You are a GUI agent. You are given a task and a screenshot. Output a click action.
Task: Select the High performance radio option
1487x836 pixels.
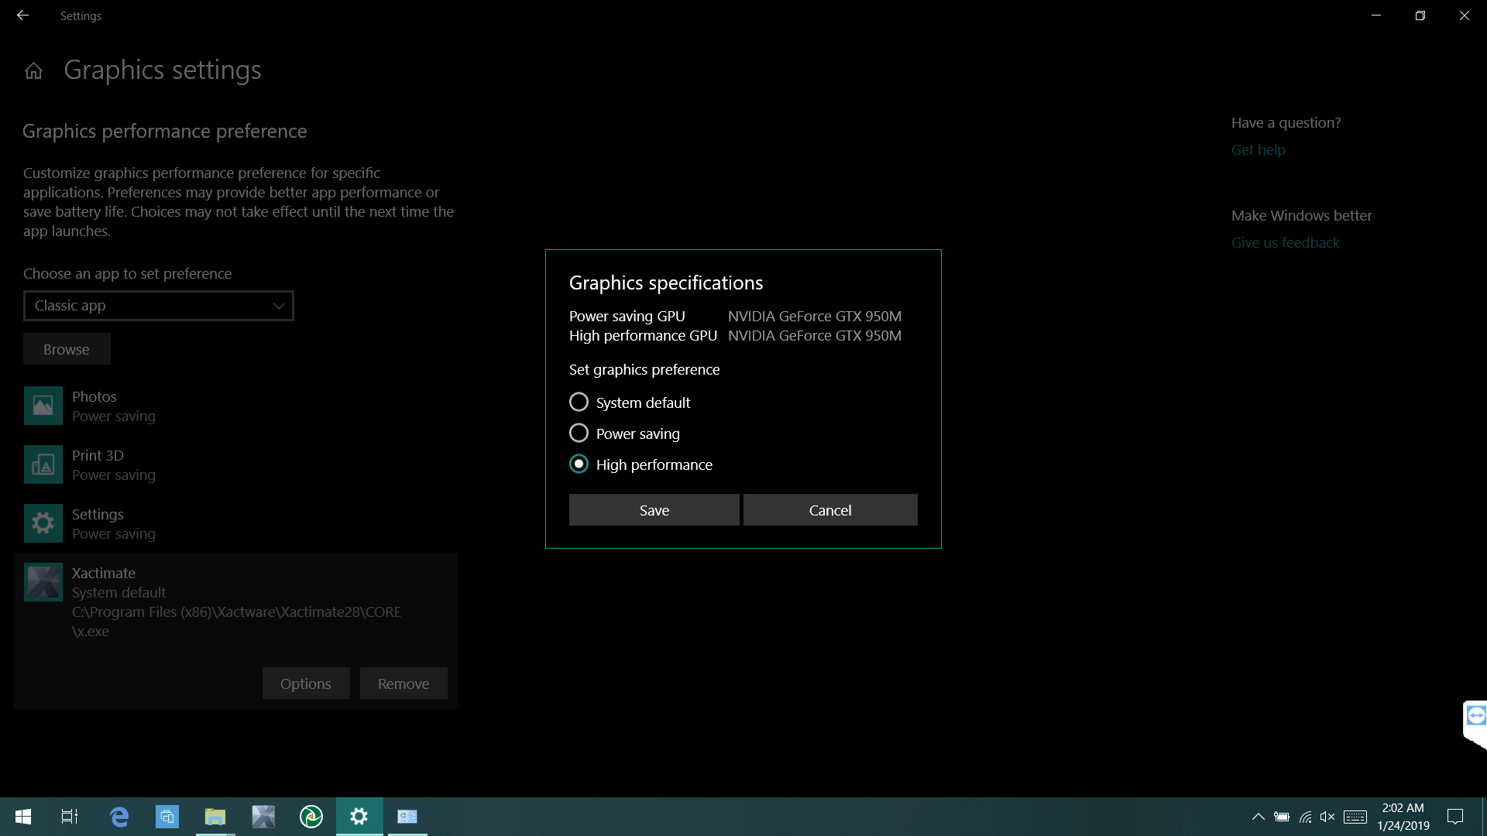pos(579,464)
